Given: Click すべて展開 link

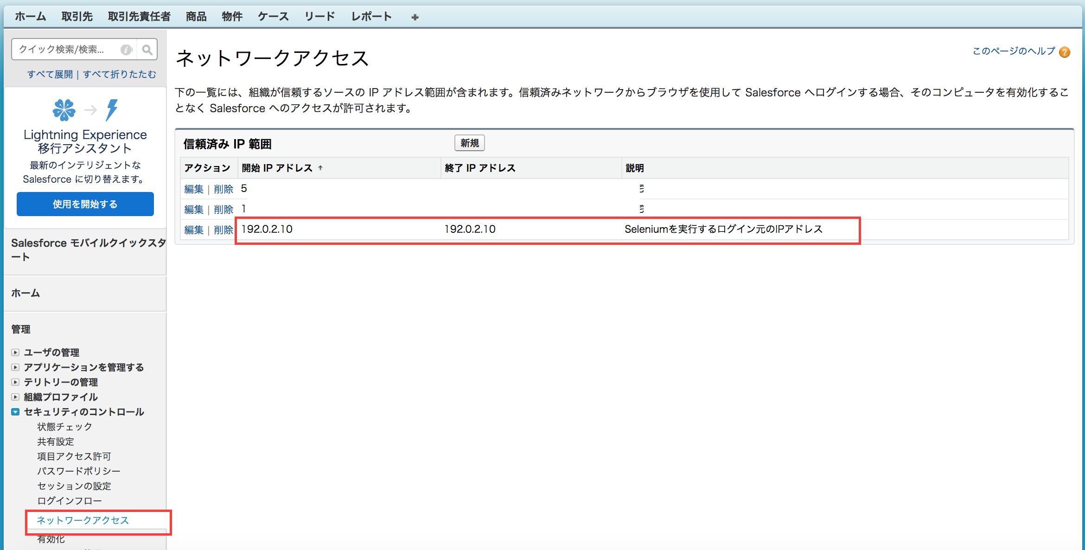Looking at the screenshot, I should click(50, 74).
